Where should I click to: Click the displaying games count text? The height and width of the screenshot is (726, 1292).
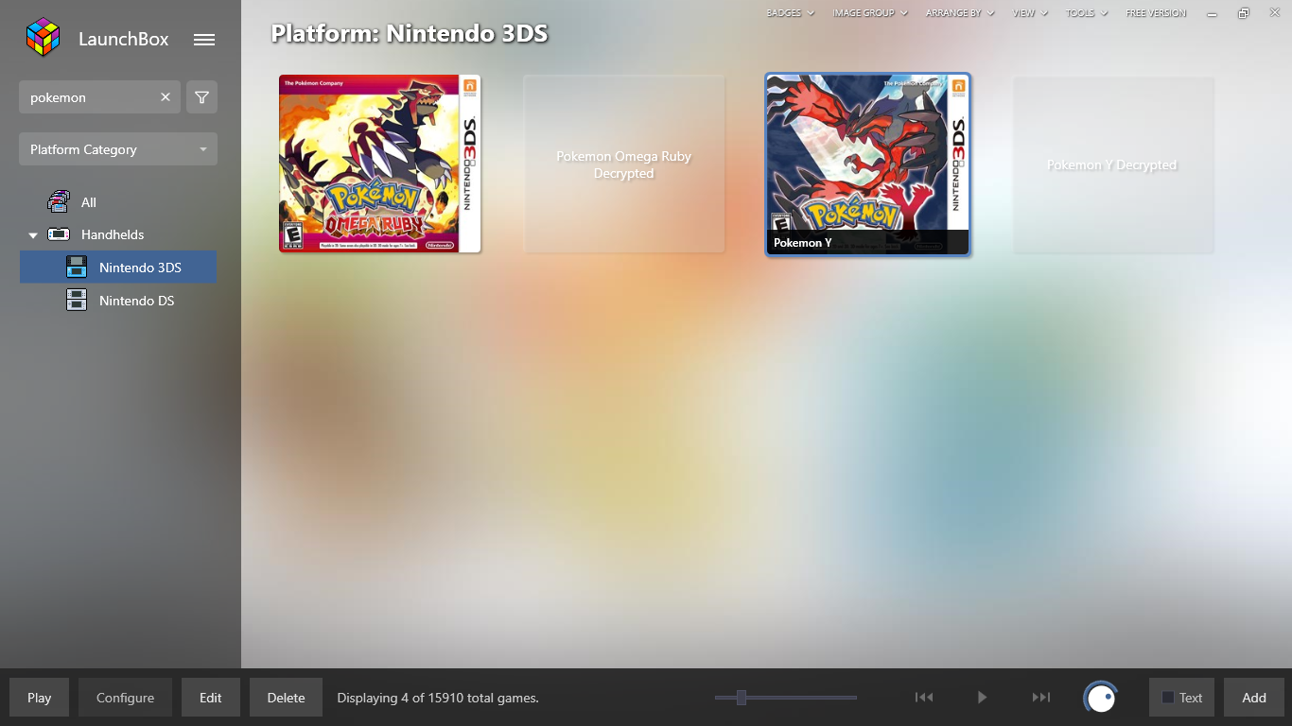(x=438, y=698)
